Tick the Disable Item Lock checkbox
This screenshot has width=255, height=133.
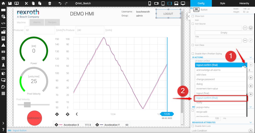[193, 126]
